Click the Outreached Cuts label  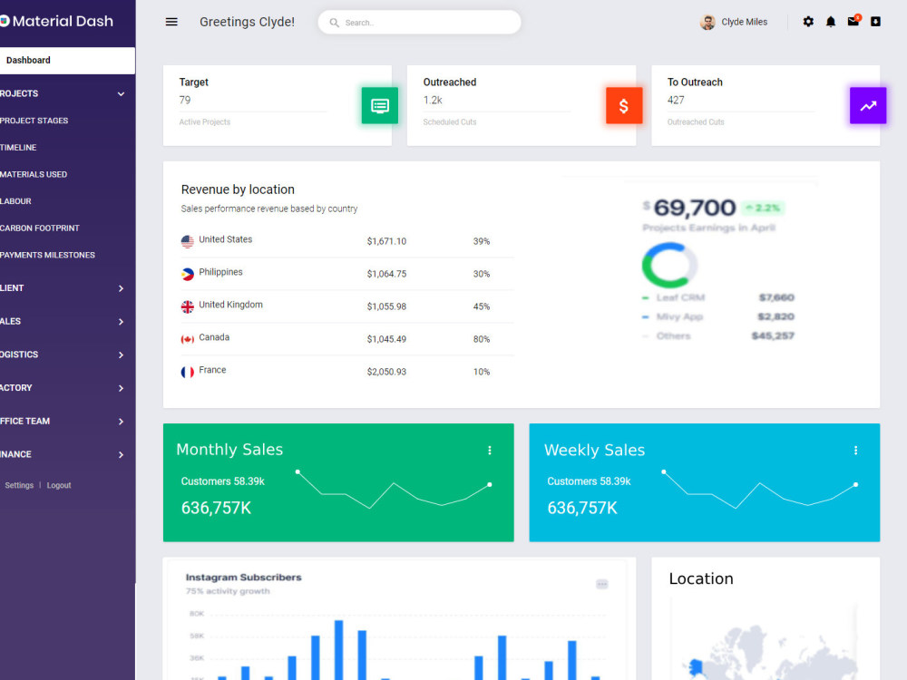point(696,122)
